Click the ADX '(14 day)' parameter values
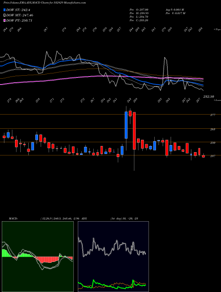 [116, 219]
